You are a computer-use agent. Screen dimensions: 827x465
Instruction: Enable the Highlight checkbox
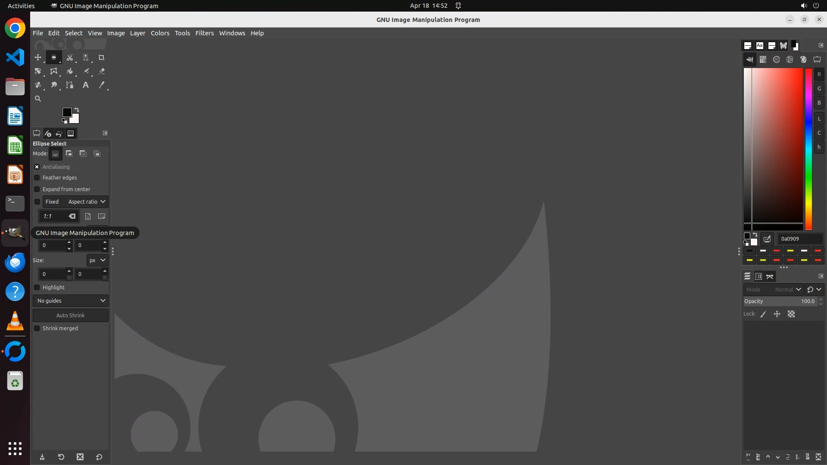click(x=37, y=287)
